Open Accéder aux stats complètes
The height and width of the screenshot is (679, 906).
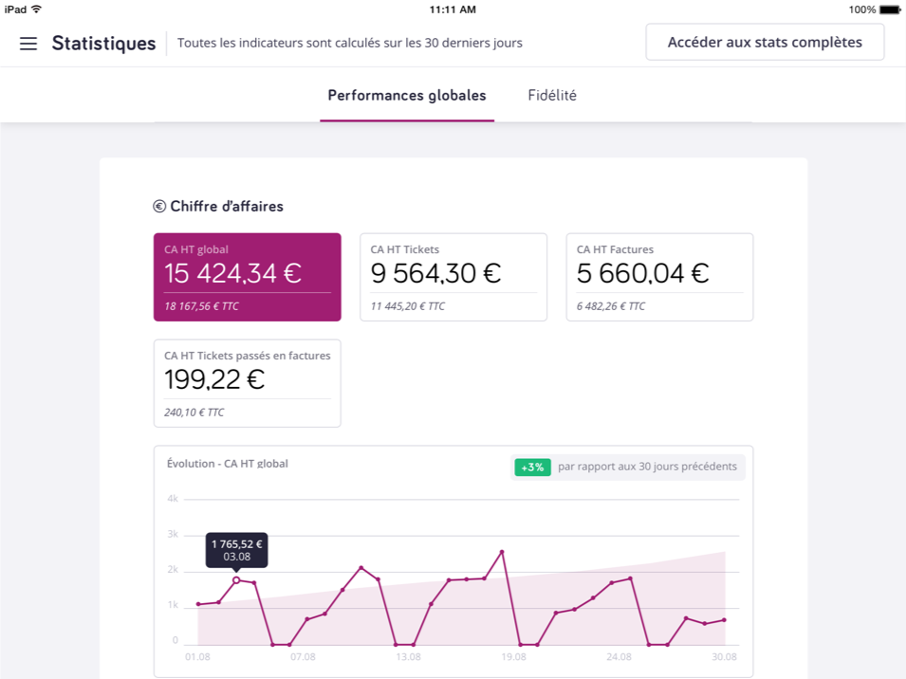[765, 42]
